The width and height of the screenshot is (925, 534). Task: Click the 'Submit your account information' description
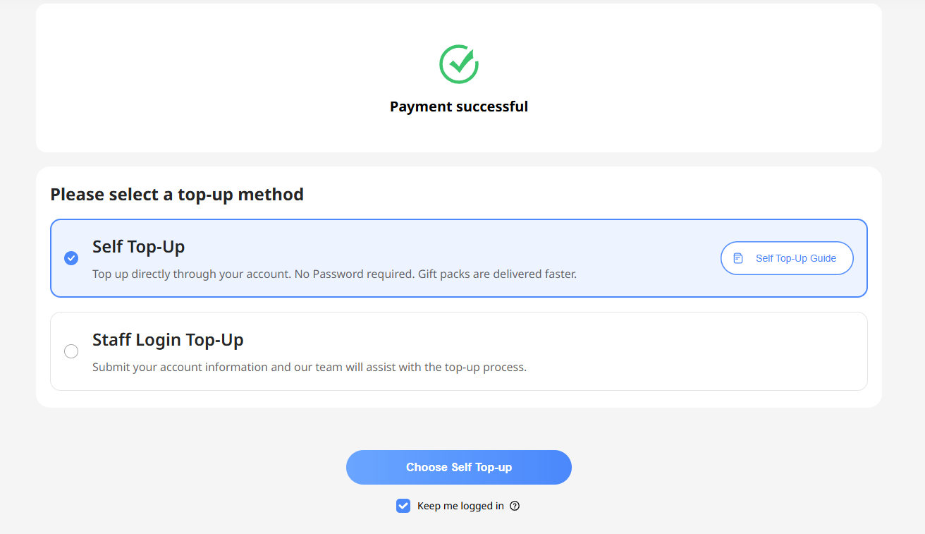pos(310,367)
